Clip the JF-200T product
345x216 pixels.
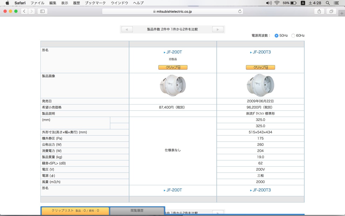[x=173, y=67]
